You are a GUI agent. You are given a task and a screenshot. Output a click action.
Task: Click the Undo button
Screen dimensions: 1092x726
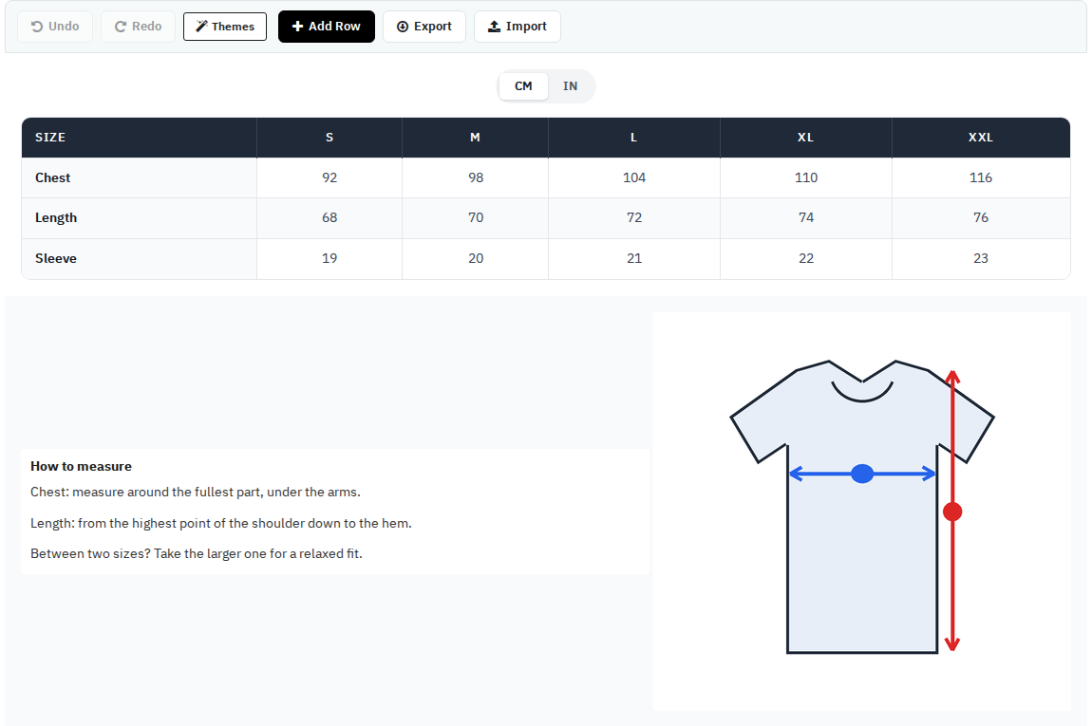tap(55, 27)
